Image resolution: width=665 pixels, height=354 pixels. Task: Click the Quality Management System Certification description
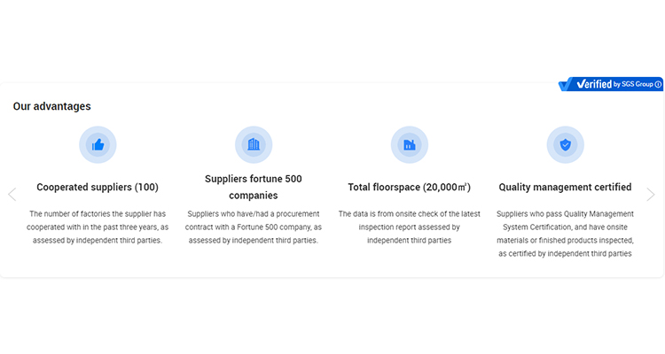(x=565, y=234)
